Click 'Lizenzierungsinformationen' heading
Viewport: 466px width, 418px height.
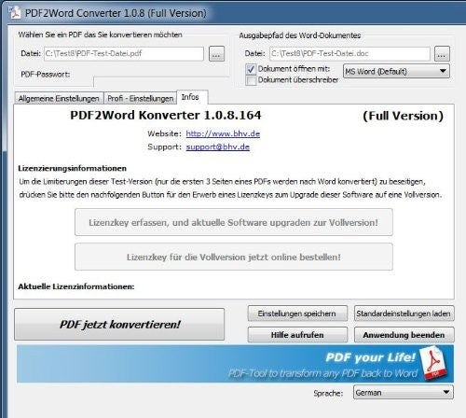point(72,168)
